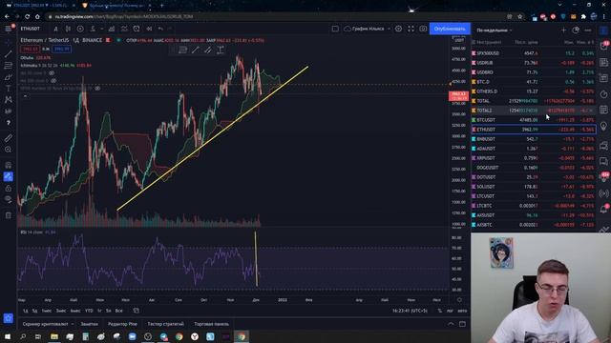Select the ruler measure tool
Screen dimensions: 611x343
(x=9, y=138)
